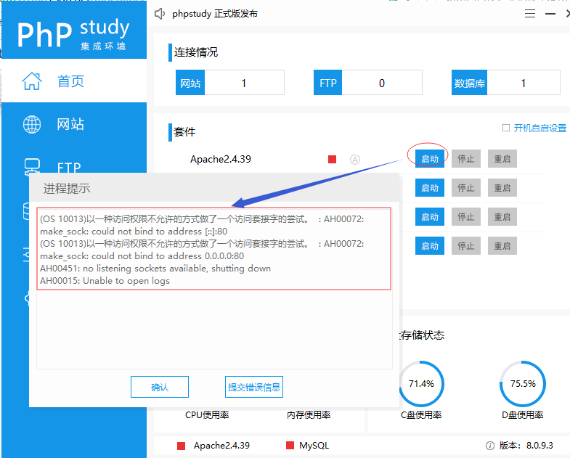This screenshot has width=570, height=458.
Task: Click the D盘使用率 75.5% gauge
Action: coord(523,384)
